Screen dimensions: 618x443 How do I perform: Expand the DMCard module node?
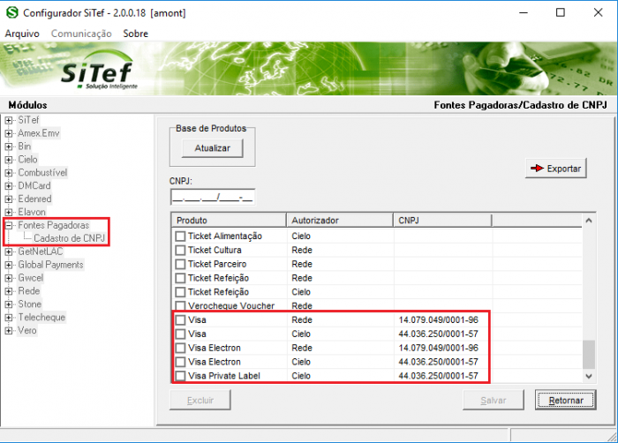click(x=8, y=186)
